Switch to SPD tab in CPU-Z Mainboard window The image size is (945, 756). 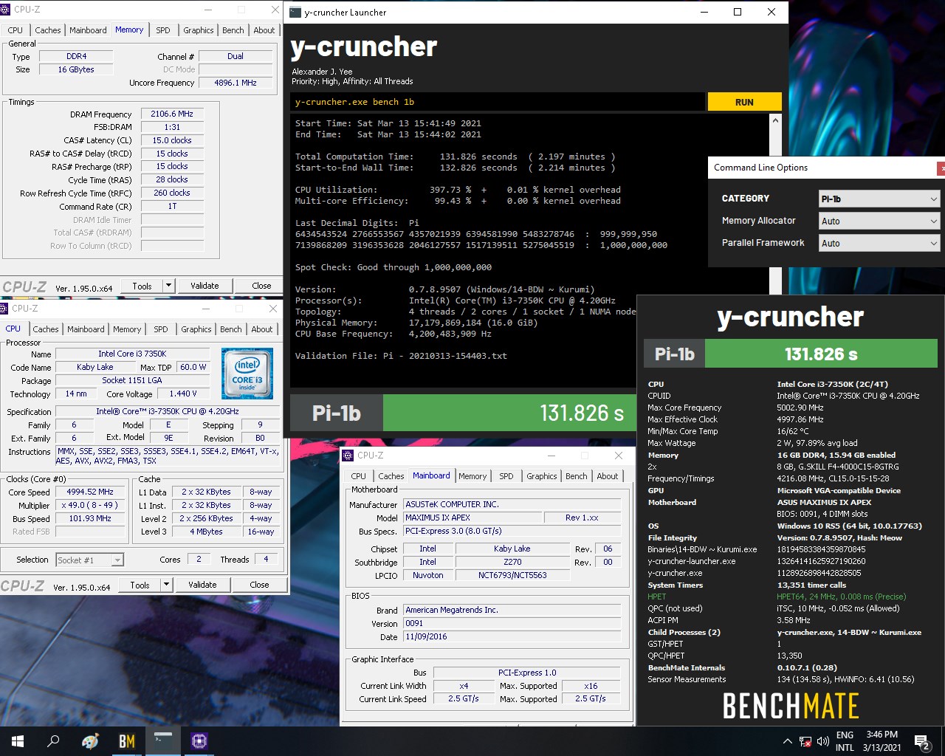[506, 476]
